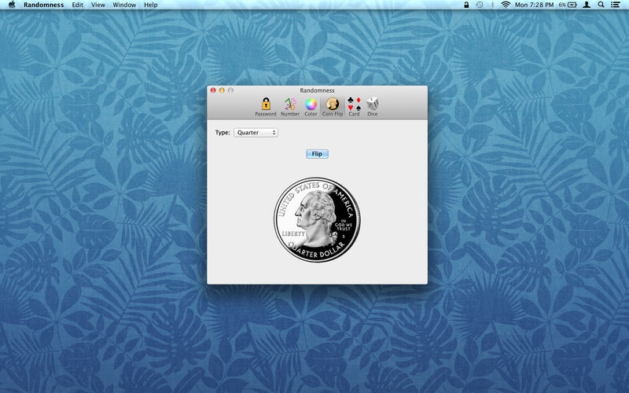
Task: Open the View menu
Action: coord(97,5)
